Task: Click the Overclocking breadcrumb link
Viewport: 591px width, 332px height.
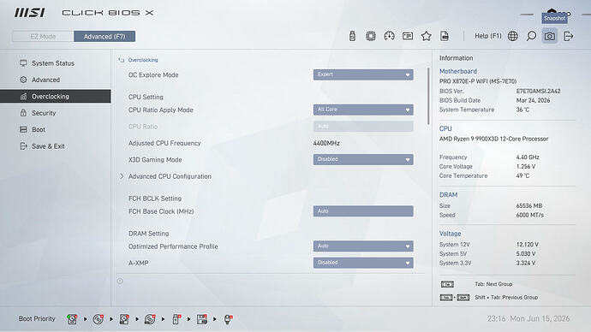Action: tap(143, 60)
